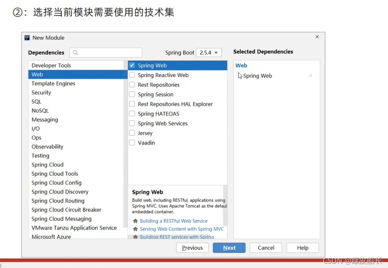Choose Spring Cloud Routing category
The height and width of the screenshot is (268, 388).
(x=76, y=201)
